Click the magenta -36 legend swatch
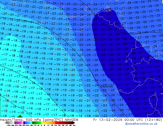Image resolution: width=163 pixels, height=126 pixels. point(21,123)
